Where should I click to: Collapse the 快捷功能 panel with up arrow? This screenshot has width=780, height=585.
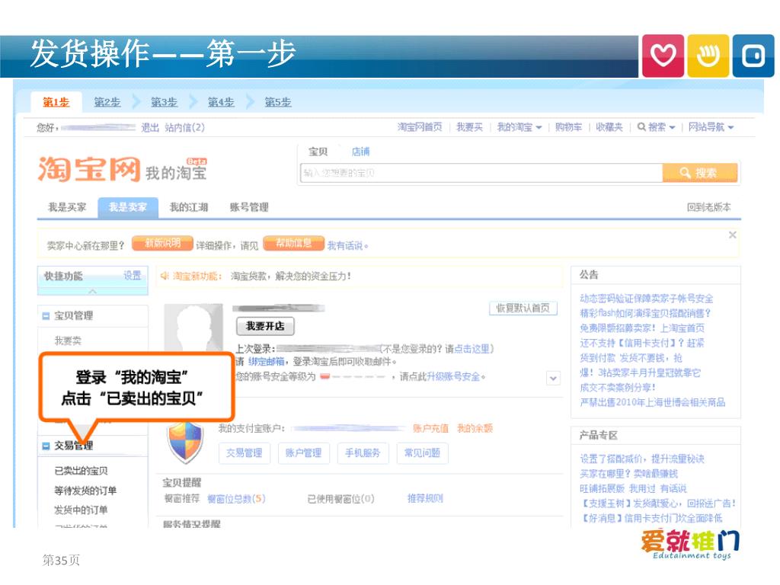point(92,291)
